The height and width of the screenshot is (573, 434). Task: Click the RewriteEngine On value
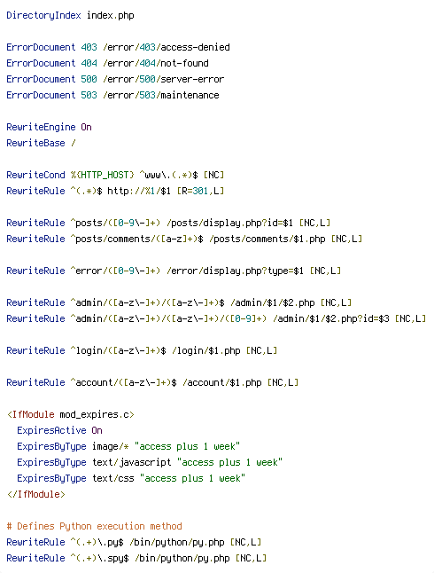(x=86, y=127)
